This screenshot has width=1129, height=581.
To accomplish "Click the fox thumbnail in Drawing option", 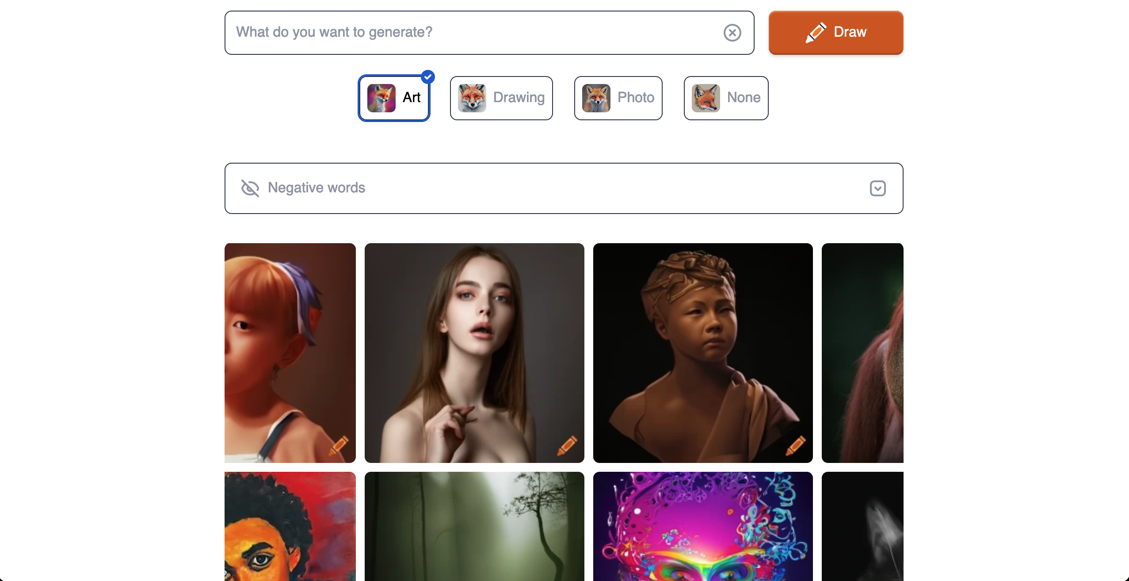I will coord(472,98).
